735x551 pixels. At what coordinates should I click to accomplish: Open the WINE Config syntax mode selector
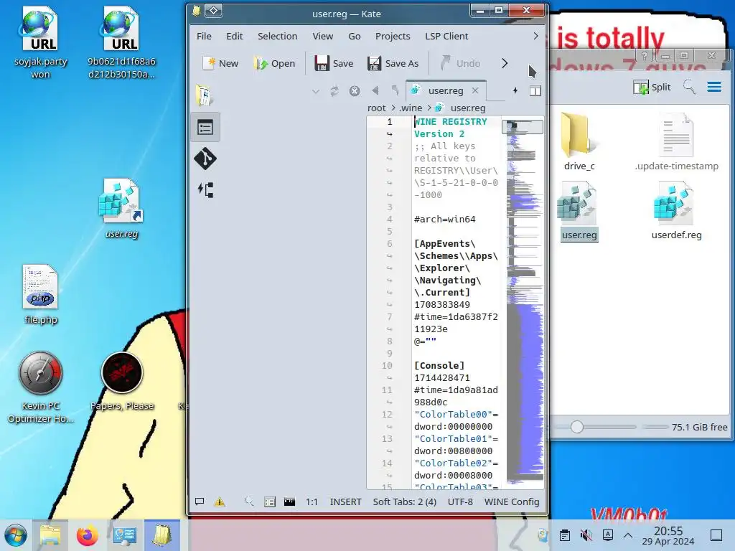tap(511, 501)
